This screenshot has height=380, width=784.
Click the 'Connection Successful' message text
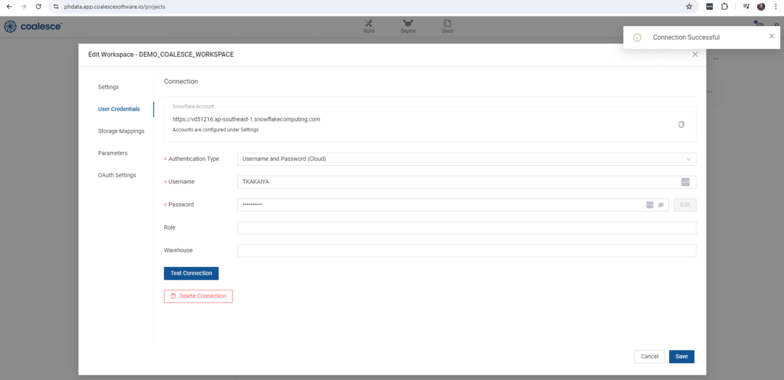tap(686, 37)
